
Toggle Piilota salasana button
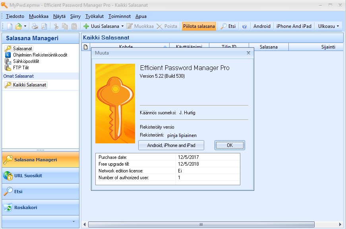point(199,26)
